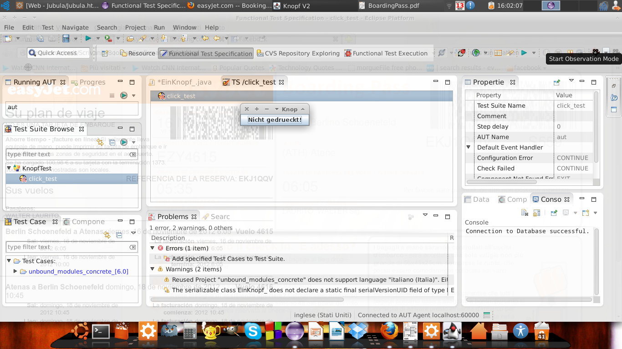Viewport: 622px width, 349px height.
Task: Activate Functional Test Specification perspective
Action: 206,54
